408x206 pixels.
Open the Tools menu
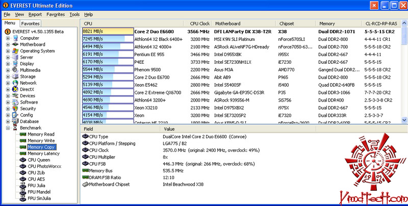74,15
